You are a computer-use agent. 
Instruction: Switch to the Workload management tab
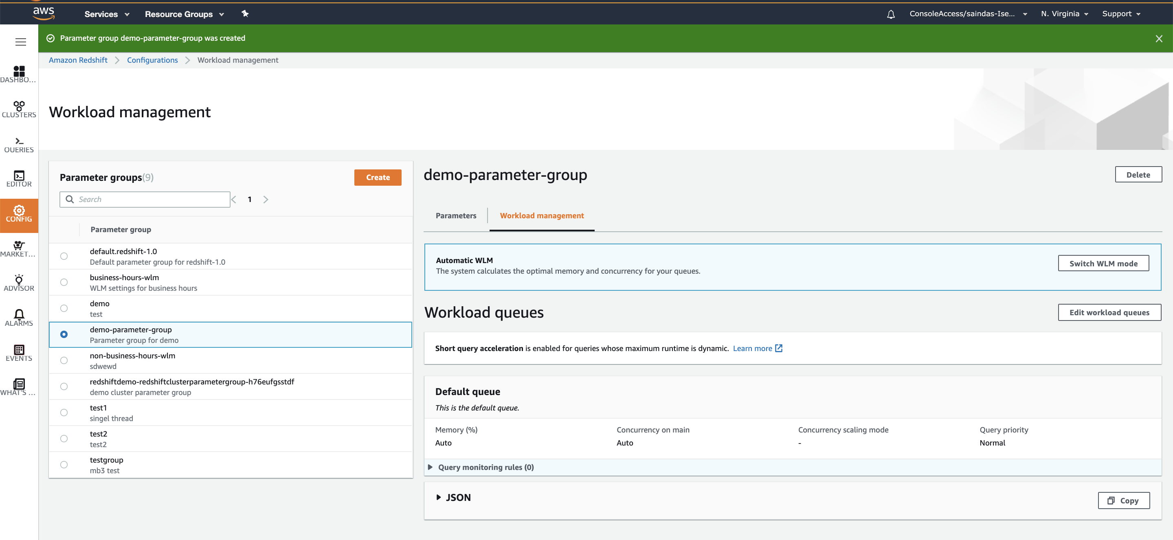click(542, 216)
